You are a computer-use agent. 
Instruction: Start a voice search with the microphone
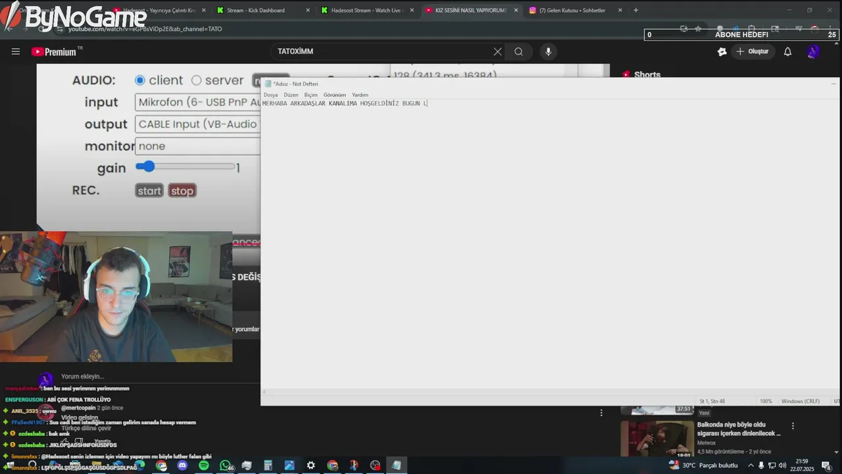pos(548,51)
